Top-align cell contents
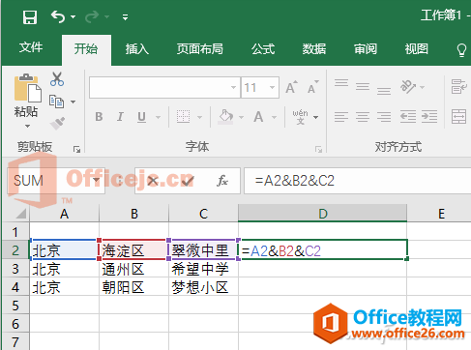Image resolution: width=471 pixels, height=350 pixels. 341,84
